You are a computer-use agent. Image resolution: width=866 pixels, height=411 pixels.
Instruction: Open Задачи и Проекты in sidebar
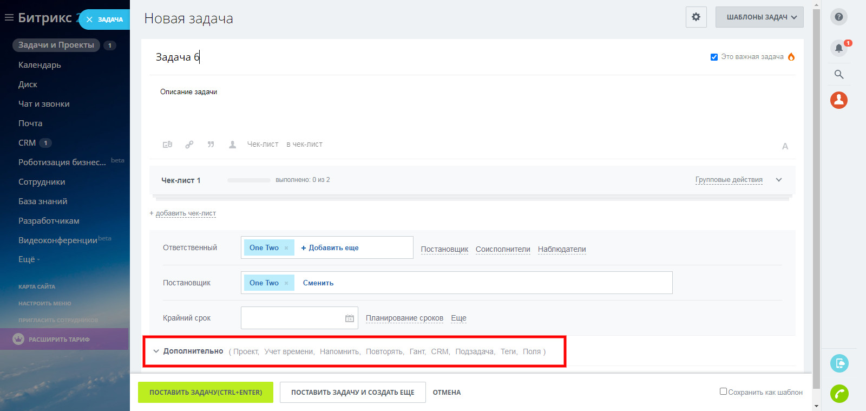pos(56,45)
